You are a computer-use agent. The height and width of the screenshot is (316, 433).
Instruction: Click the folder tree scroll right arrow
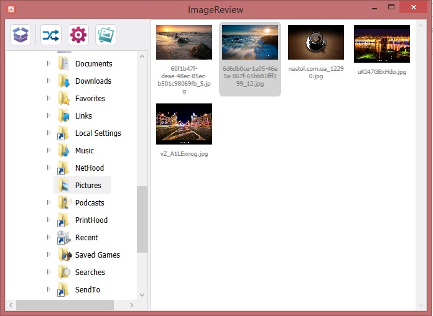coord(131,305)
